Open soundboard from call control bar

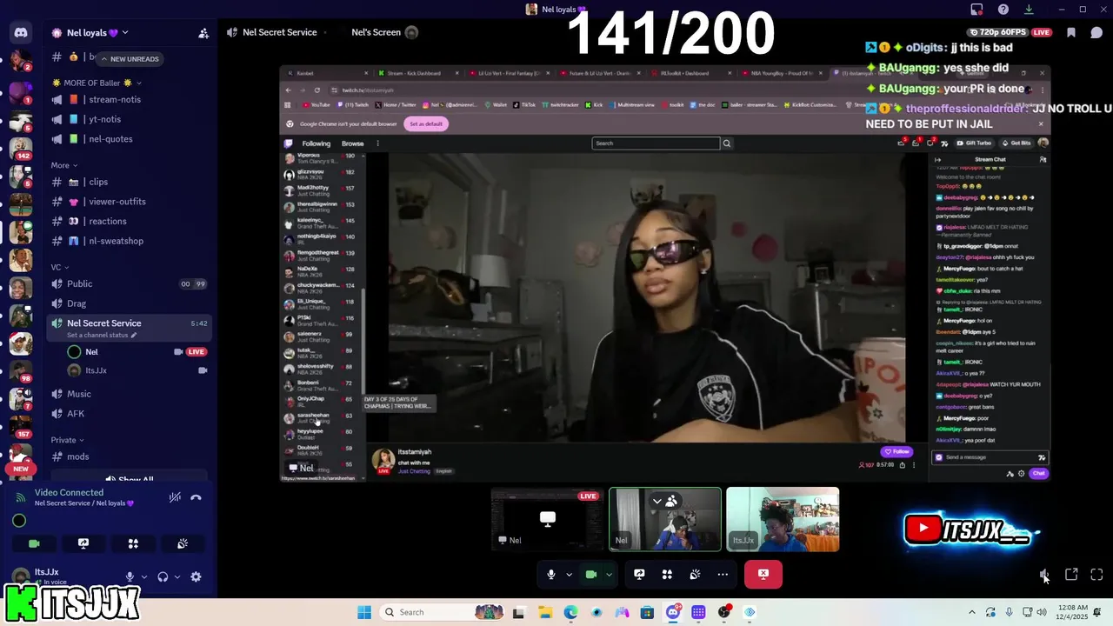(695, 574)
